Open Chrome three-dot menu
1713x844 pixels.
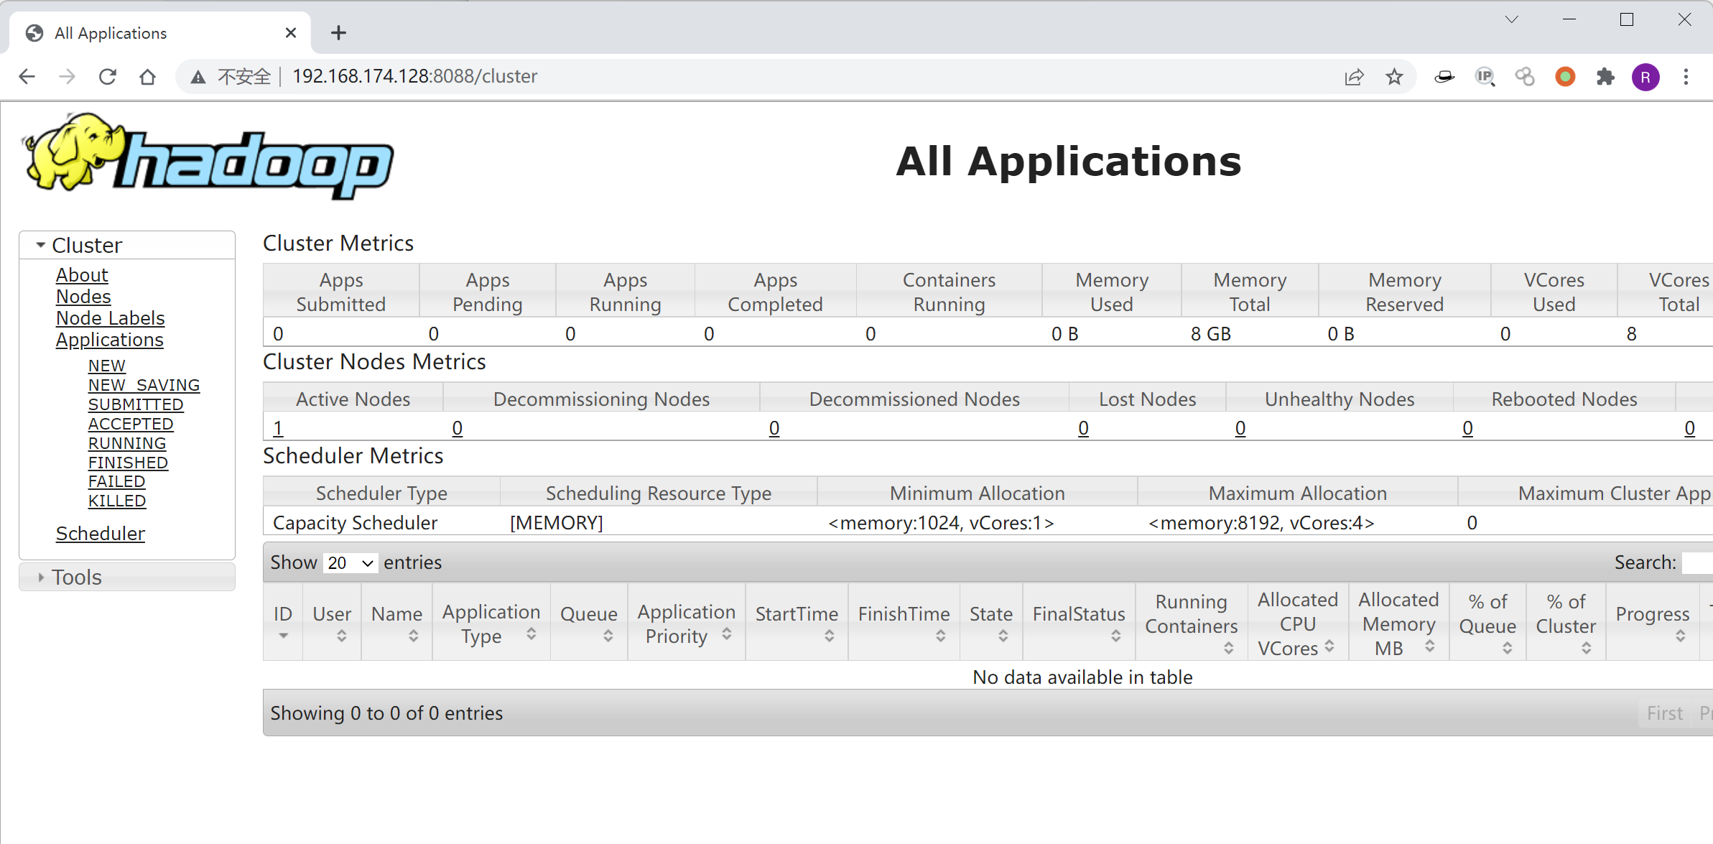pyautogui.click(x=1686, y=77)
